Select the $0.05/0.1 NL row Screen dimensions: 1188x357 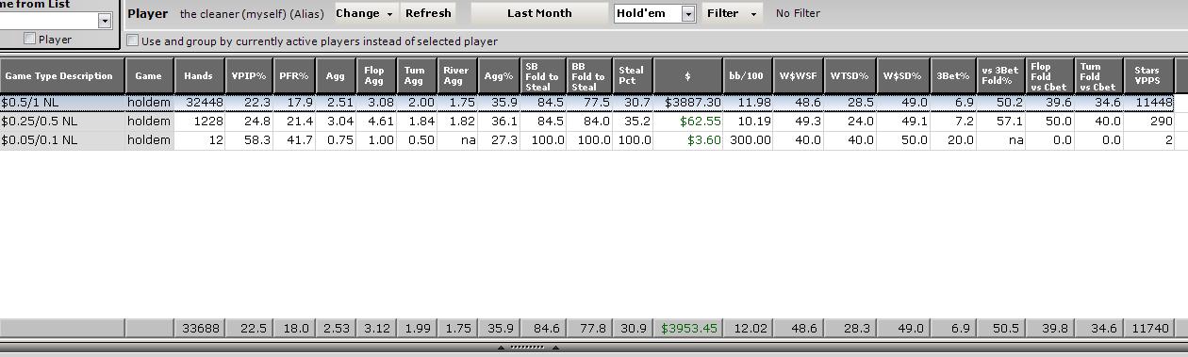[x=587, y=139]
